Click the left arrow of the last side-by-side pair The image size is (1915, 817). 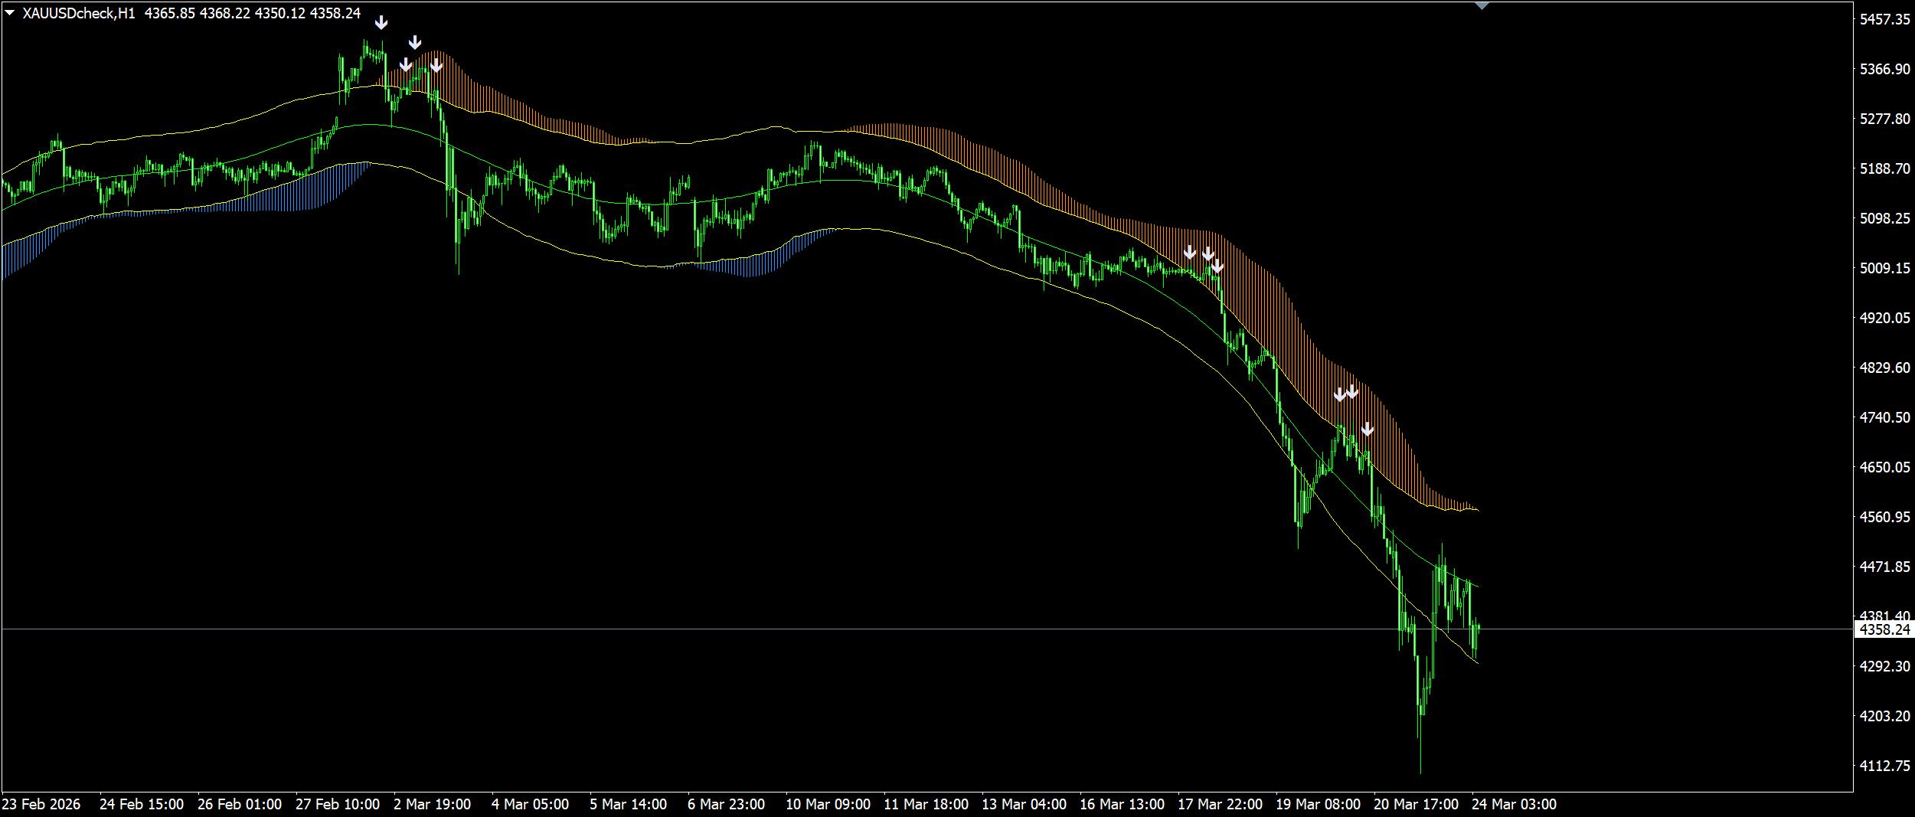point(1339,395)
